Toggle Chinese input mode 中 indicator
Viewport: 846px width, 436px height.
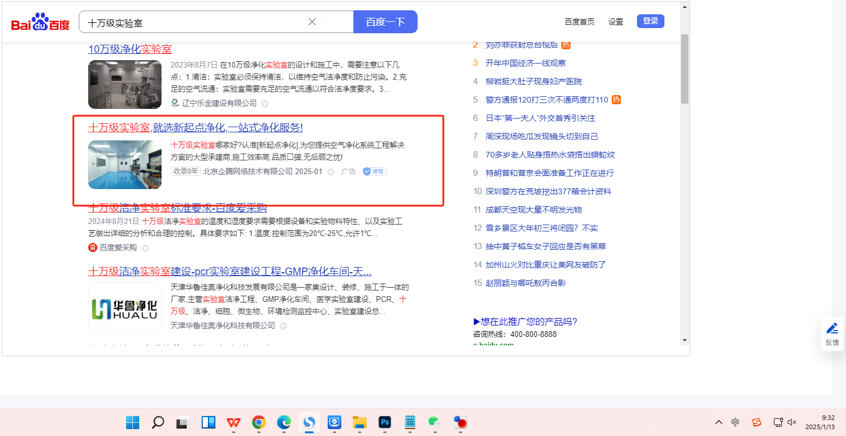click(735, 422)
